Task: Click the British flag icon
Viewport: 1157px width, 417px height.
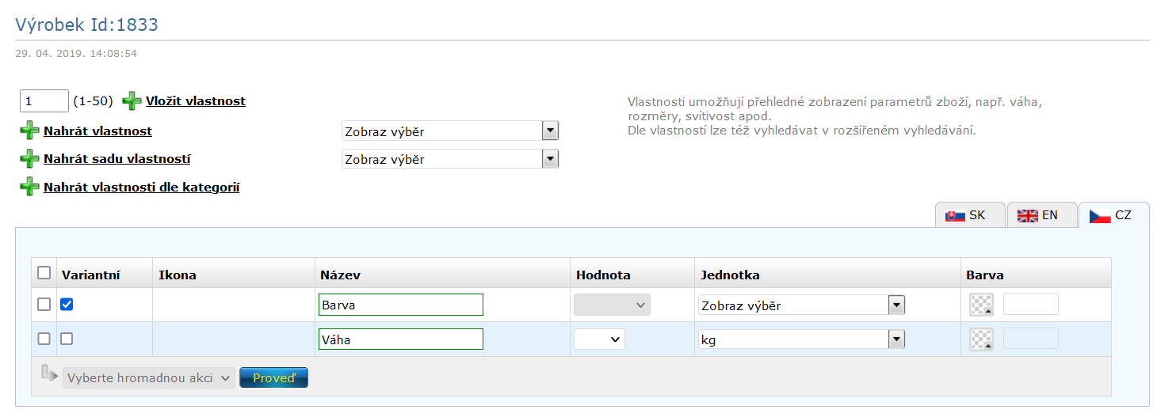Action: 1028,215
